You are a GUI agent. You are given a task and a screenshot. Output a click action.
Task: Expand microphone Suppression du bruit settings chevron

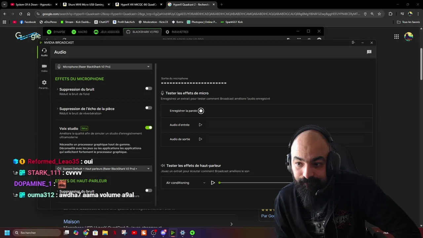tap(58, 89)
